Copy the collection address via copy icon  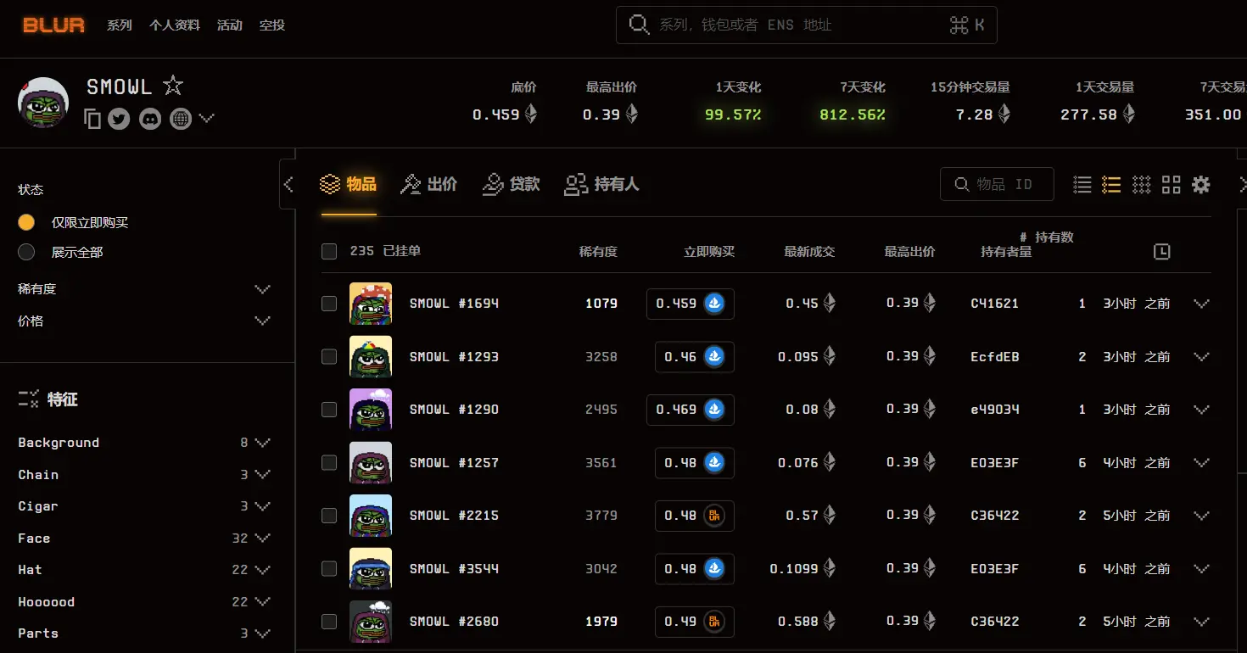point(92,119)
